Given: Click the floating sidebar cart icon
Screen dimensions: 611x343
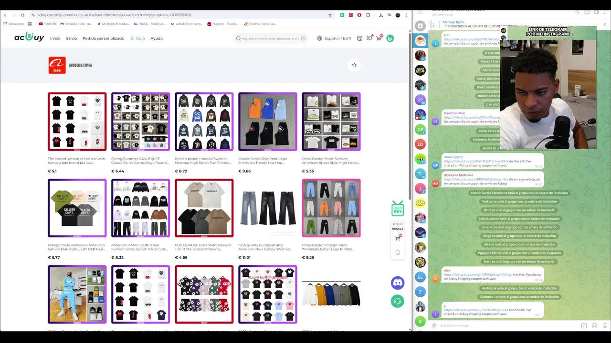Looking at the screenshot, I should click(398, 238).
